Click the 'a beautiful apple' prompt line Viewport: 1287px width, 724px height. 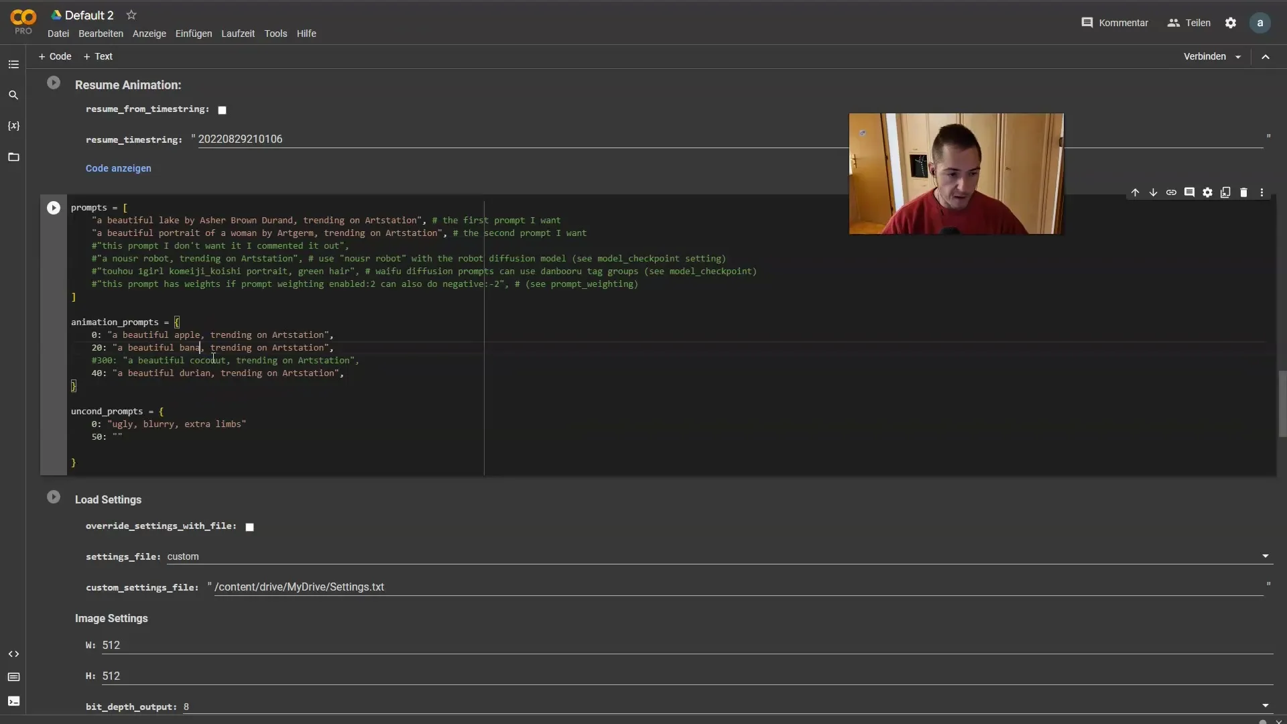212,335
